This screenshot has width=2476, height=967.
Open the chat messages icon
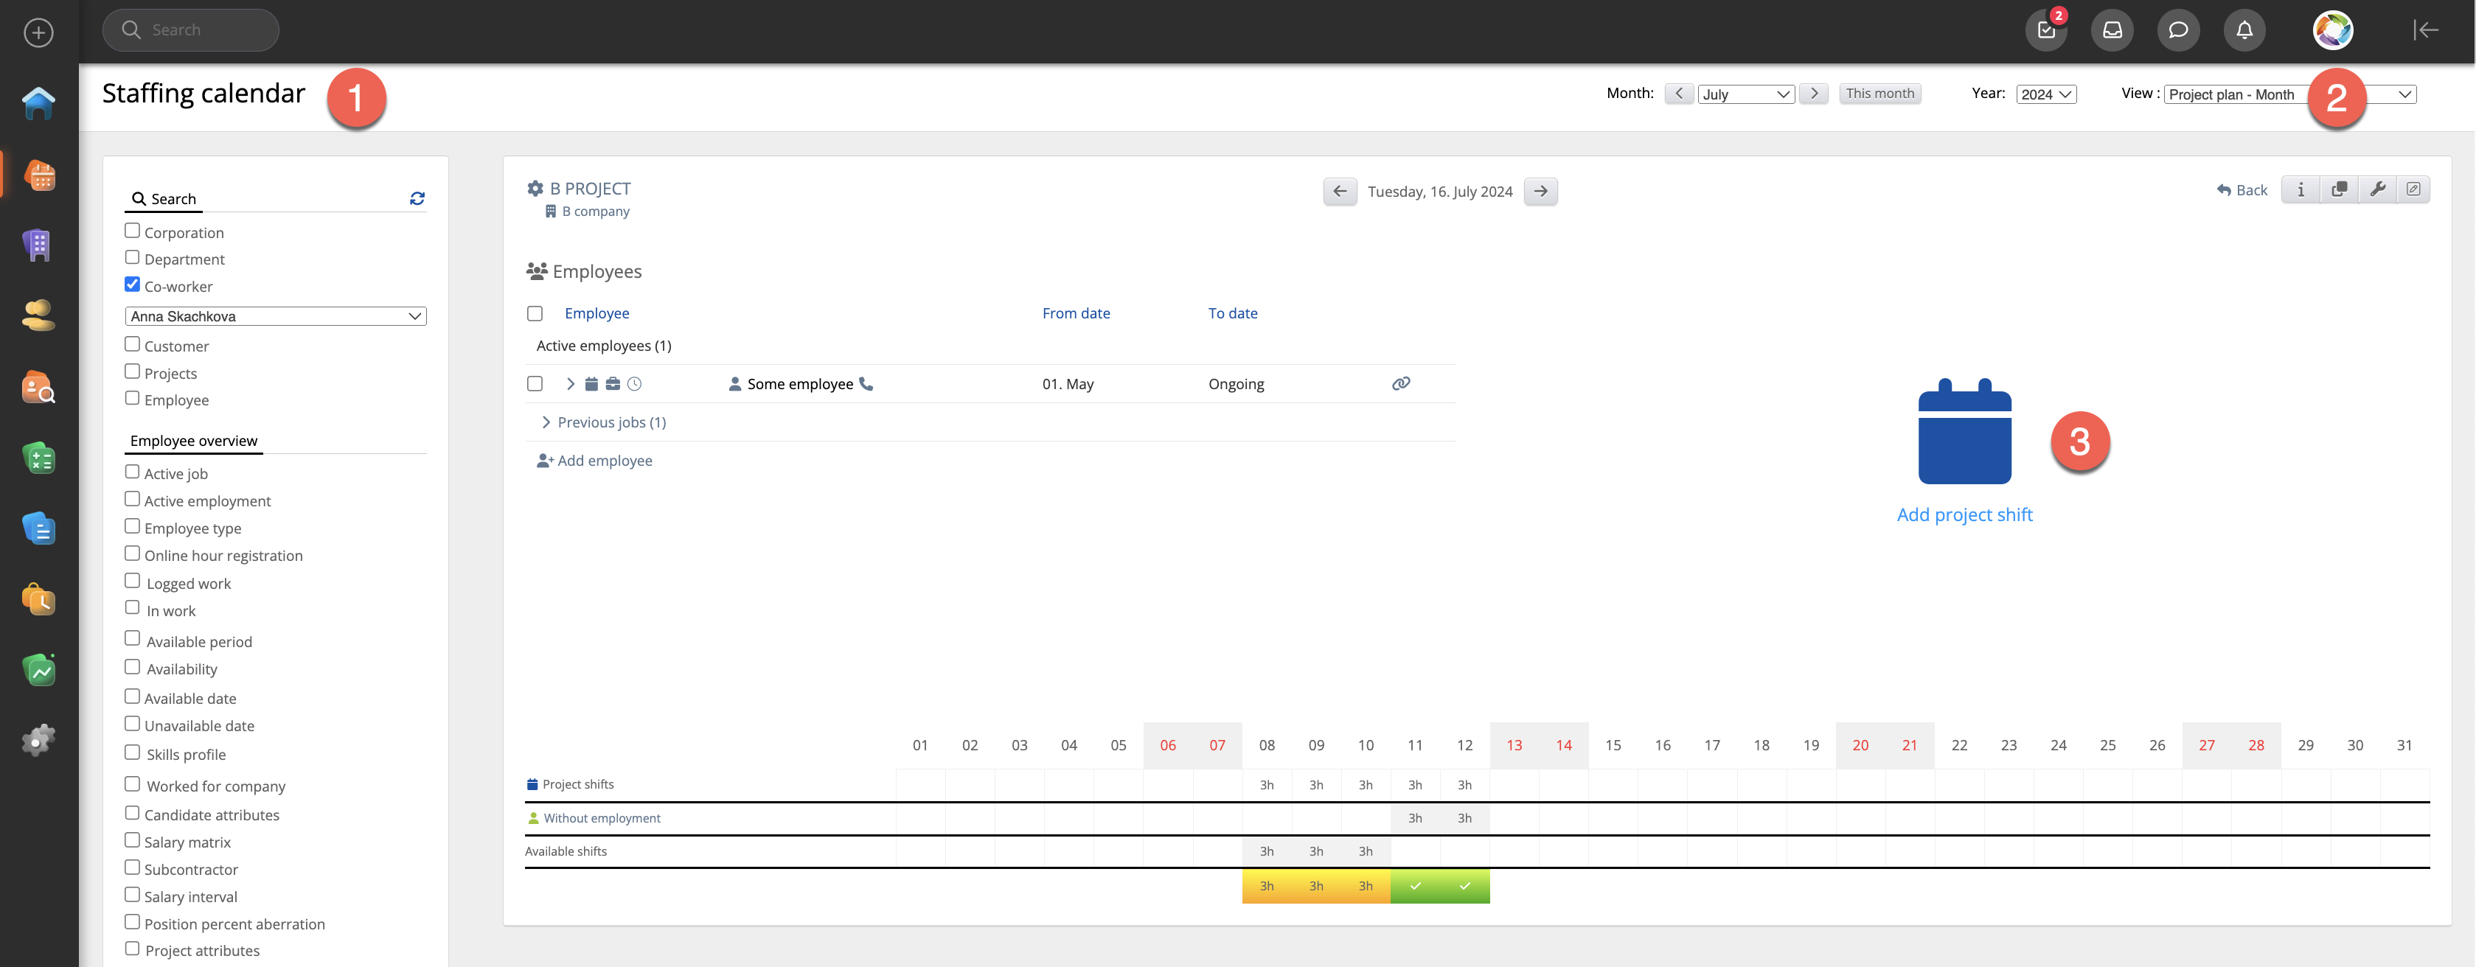click(2177, 29)
